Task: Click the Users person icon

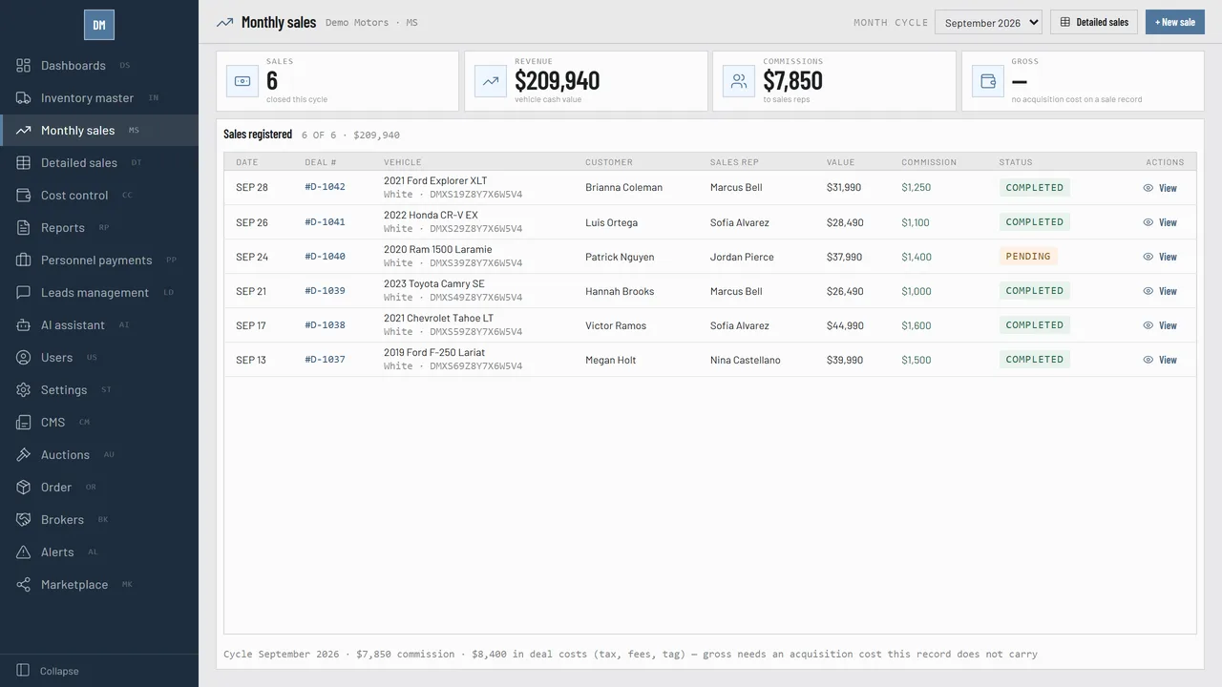Action: click(x=23, y=357)
